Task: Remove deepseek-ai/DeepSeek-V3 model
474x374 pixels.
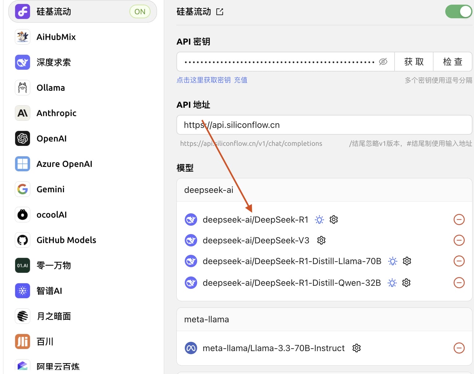Action: (459, 240)
